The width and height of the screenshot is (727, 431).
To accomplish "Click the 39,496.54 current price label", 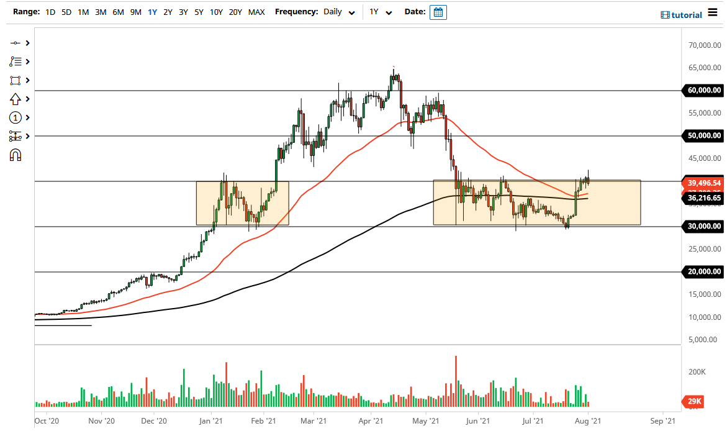I will click(702, 183).
